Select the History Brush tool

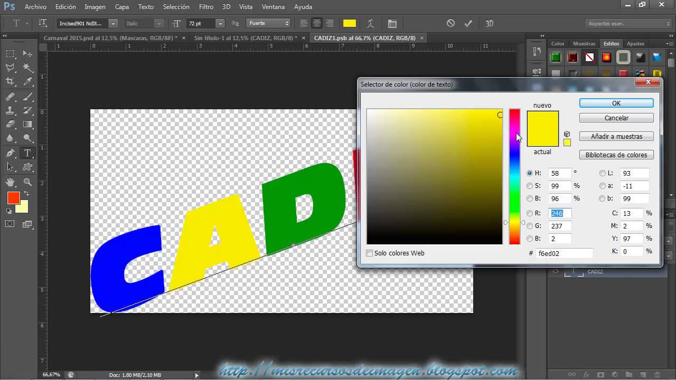pos(27,111)
